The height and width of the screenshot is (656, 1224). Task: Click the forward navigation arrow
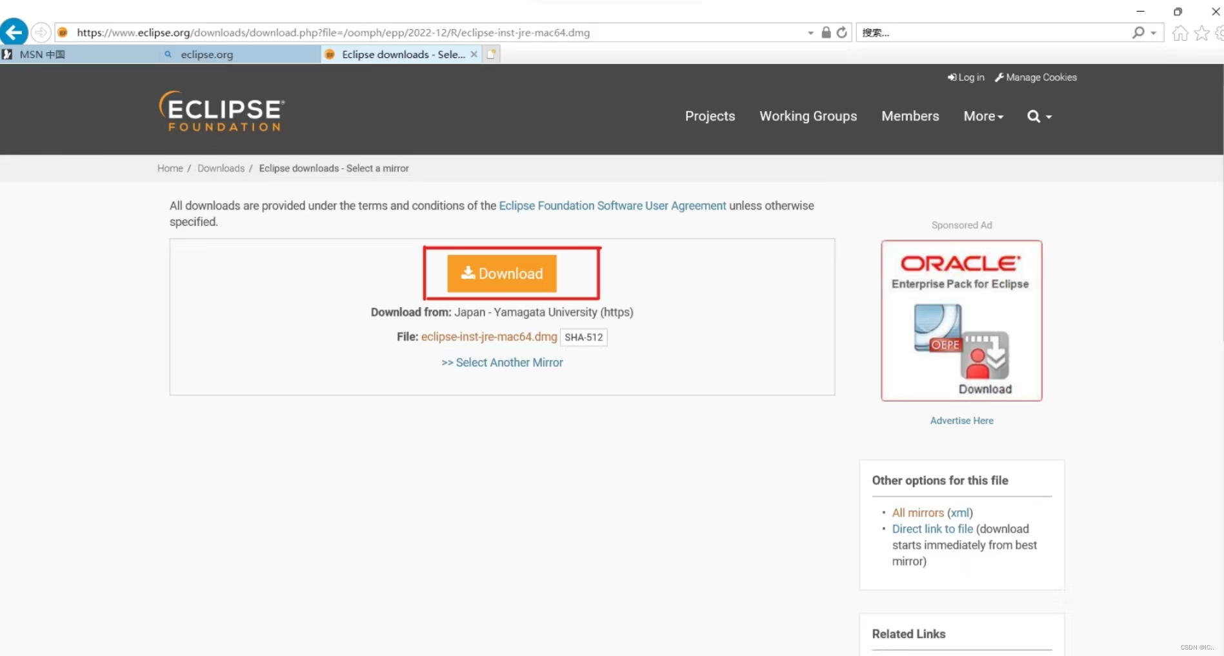(41, 32)
